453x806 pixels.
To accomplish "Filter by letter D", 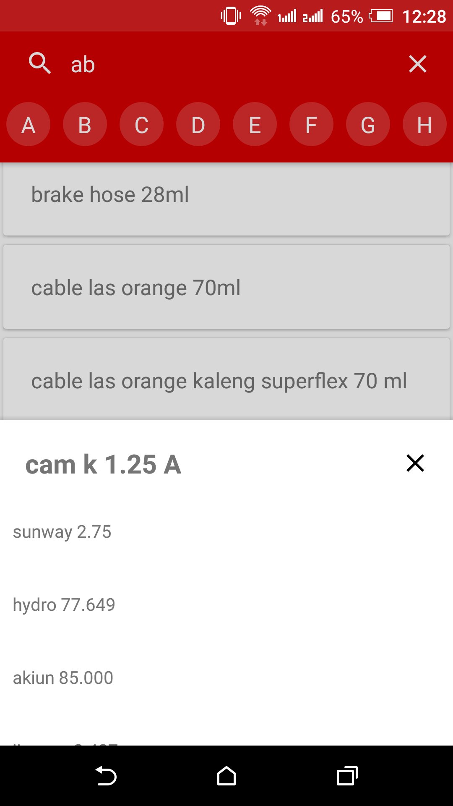I will point(198,125).
